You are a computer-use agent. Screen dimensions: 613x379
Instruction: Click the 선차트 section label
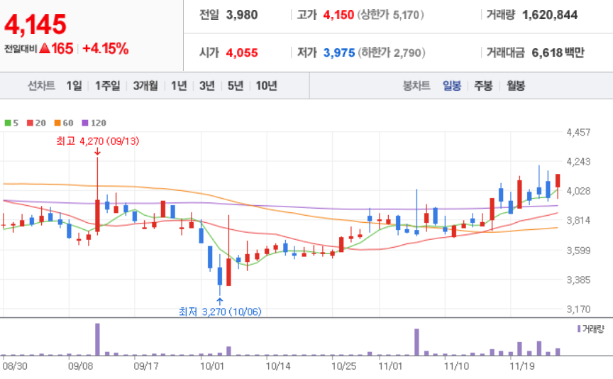(41, 86)
